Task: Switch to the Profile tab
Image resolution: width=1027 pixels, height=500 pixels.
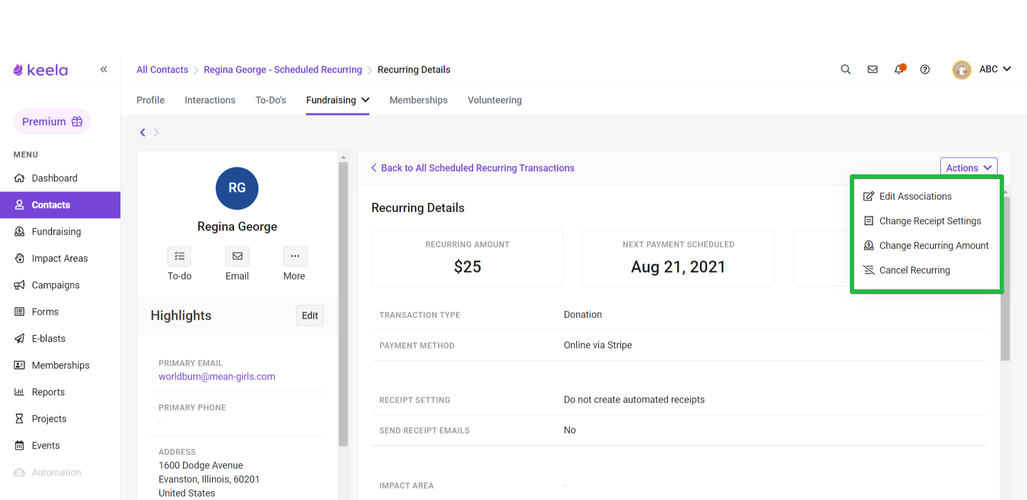Action: click(x=150, y=100)
